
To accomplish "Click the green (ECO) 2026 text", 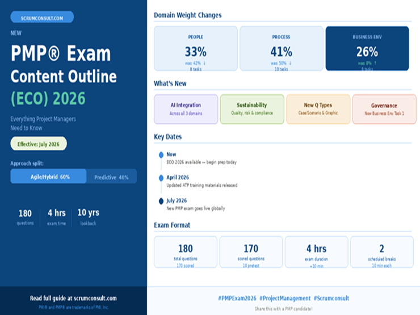I will pos(48,99).
